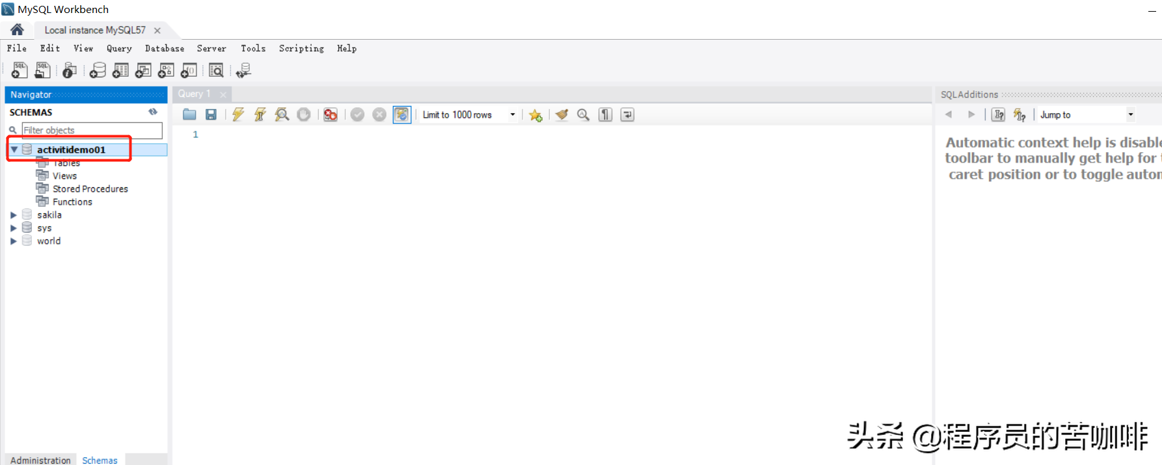
Task: Execute the SQL script lightning icon
Action: pos(238,114)
